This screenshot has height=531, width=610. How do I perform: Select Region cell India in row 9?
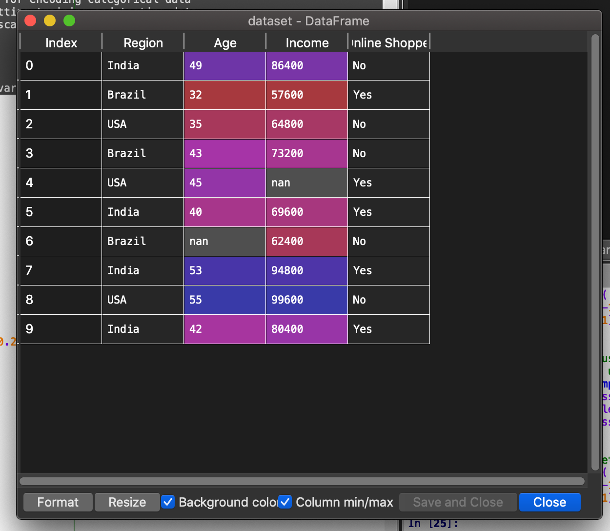[142, 329]
